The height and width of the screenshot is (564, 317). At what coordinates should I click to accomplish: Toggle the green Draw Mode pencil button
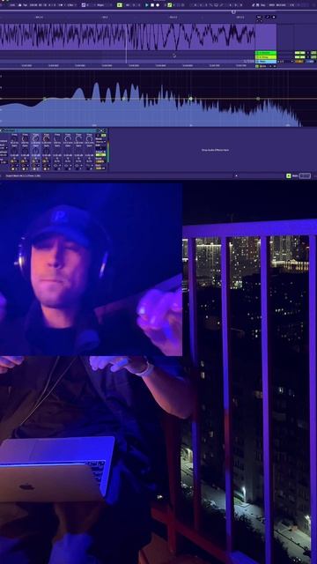pos(170,5)
